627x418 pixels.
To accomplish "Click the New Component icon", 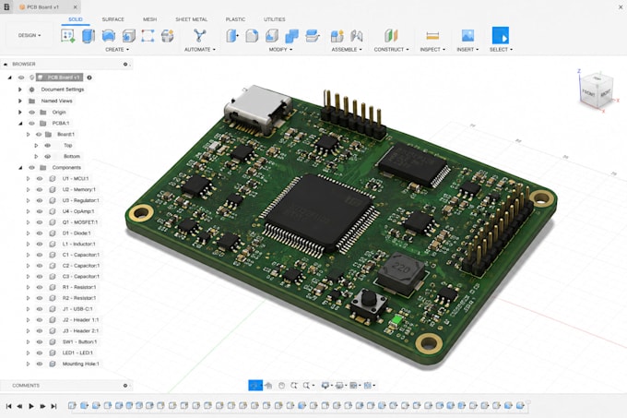I will tap(337, 36).
